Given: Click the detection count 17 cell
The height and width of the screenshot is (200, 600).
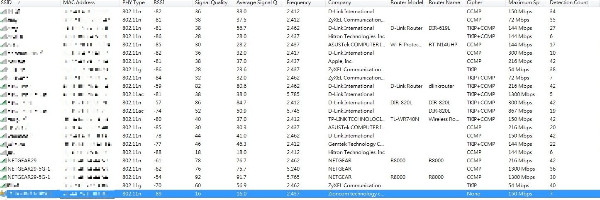Looking at the screenshot, I should pos(553,45).
